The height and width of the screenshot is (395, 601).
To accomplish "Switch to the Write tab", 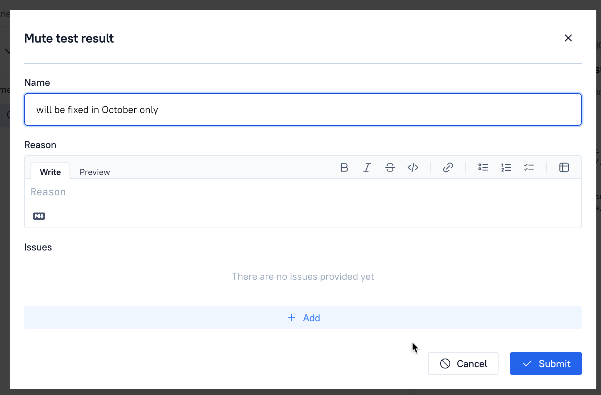I will point(50,172).
